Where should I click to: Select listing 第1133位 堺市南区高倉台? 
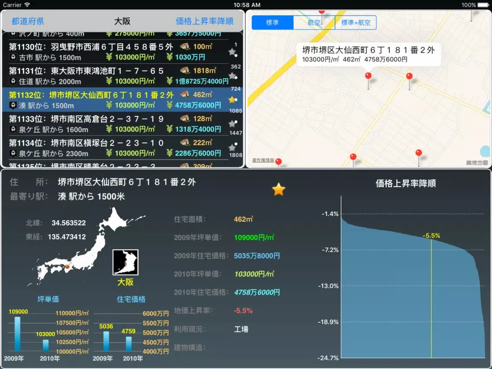(116, 124)
